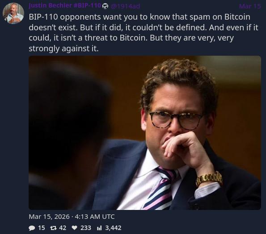
Task: Click the verified checkmark badge
Action: click(x=105, y=6)
